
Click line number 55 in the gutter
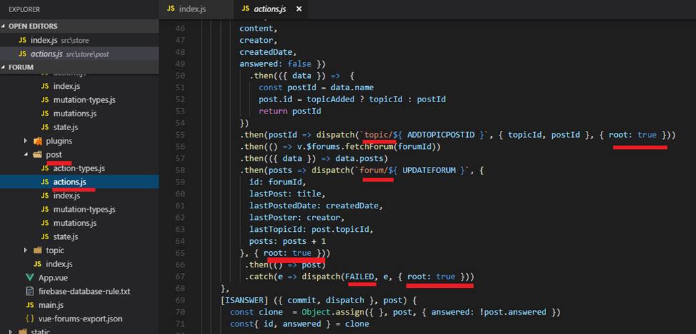point(180,135)
